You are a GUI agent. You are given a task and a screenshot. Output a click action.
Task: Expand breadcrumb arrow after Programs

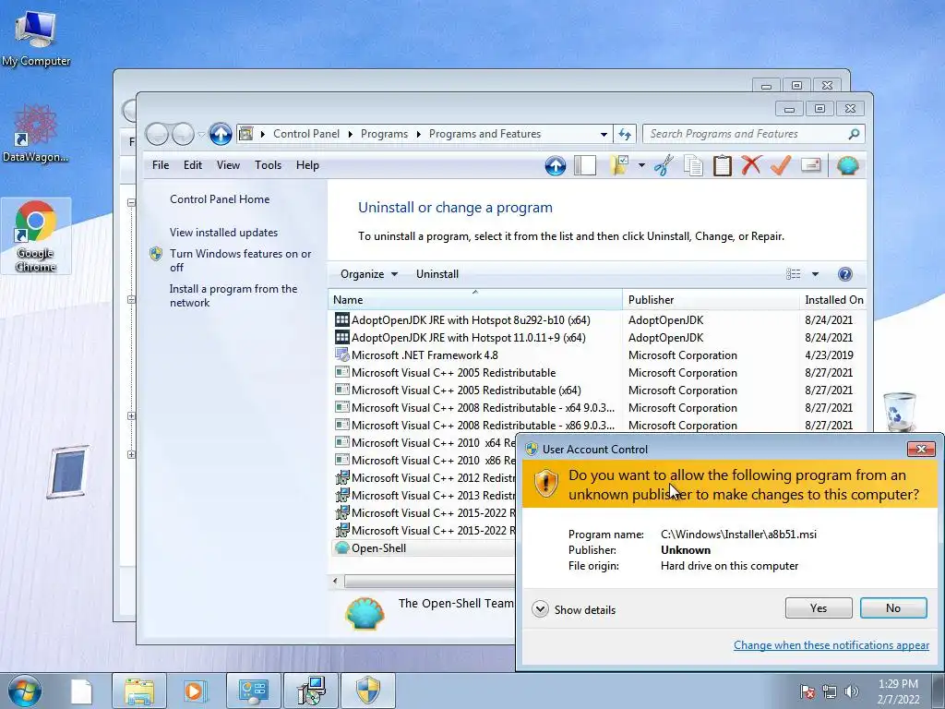pos(418,134)
